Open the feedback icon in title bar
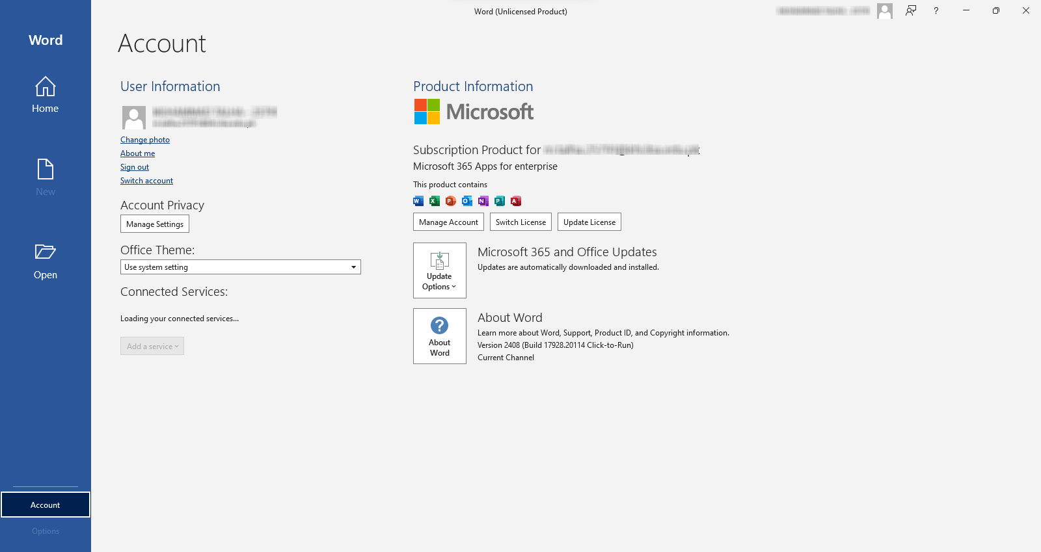Screen dimensions: 1041x552 tap(911, 10)
